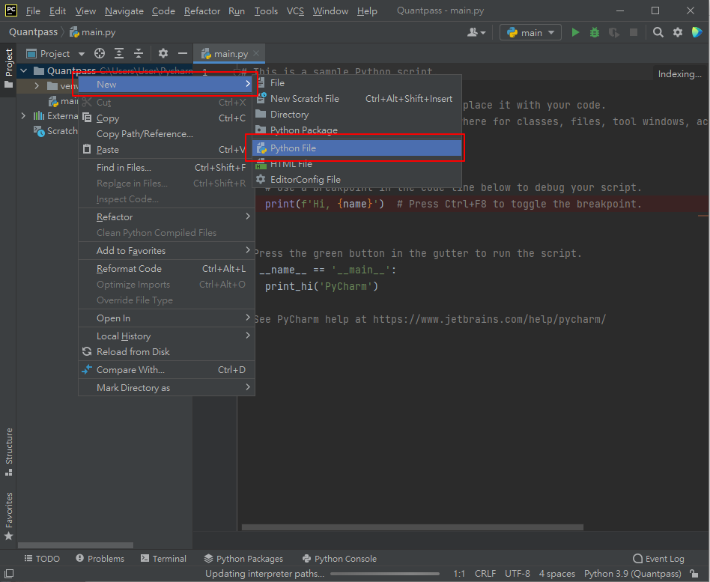This screenshot has width=710, height=582.
Task: Select Copy Path/Reference in context menu
Action: tap(166, 134)
